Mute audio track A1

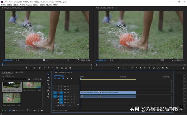point(68,96)
